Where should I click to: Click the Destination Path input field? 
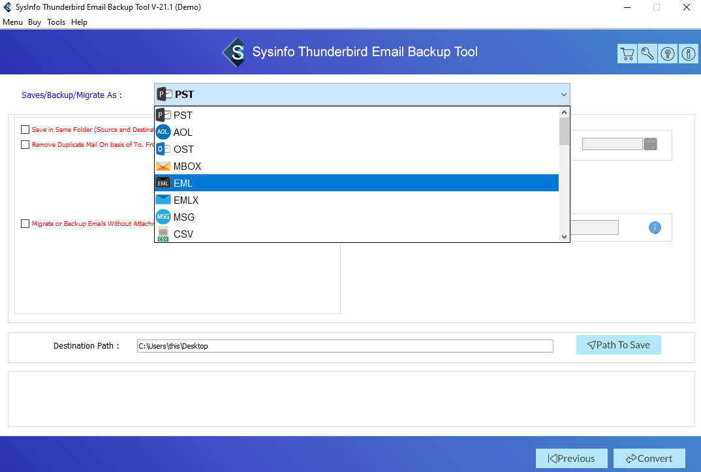pyautogui.click(x=345, y=346)
